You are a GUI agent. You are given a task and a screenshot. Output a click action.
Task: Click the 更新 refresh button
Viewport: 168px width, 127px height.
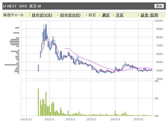(159, 6)
